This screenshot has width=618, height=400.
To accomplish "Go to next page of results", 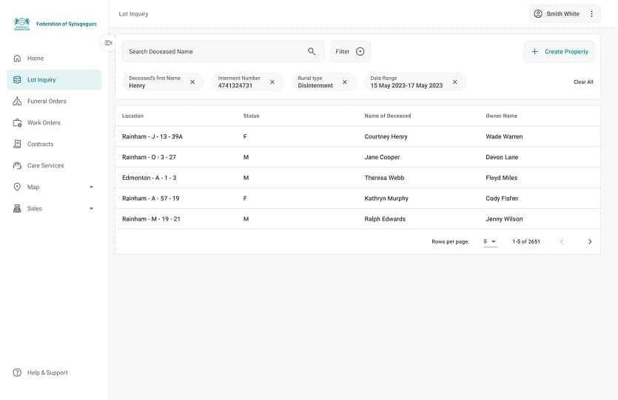I will 589,241.
